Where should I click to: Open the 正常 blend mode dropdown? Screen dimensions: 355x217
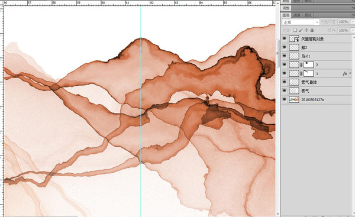(301, 22)
